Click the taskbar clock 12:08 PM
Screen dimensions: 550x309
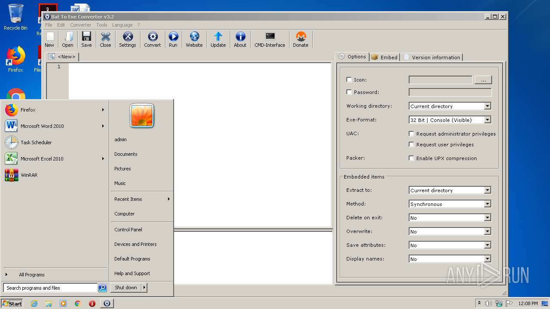[528, 303]
